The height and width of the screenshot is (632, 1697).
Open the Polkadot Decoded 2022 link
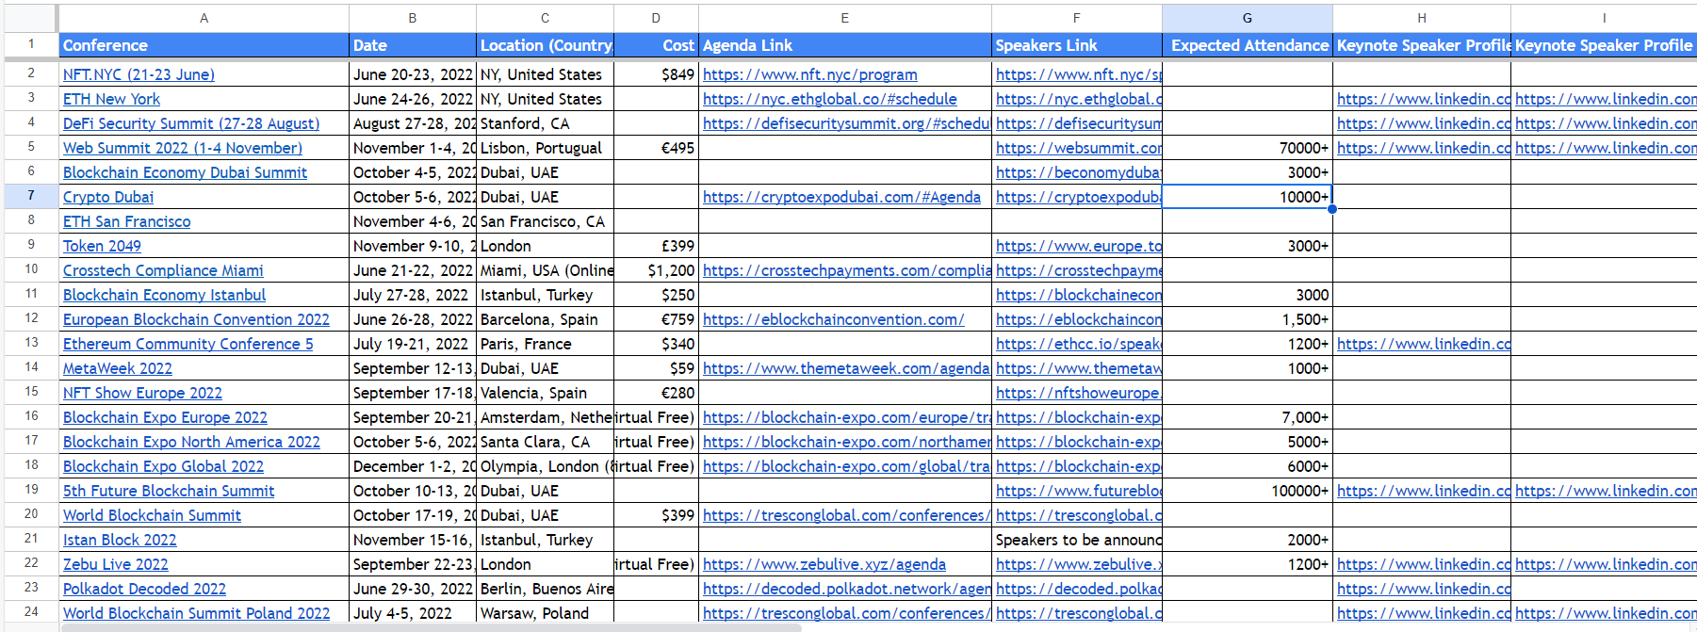point(144,589)
